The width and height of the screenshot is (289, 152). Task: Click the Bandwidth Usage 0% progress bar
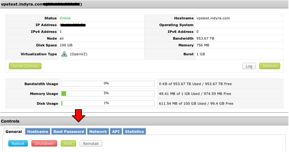coord(108,84)
